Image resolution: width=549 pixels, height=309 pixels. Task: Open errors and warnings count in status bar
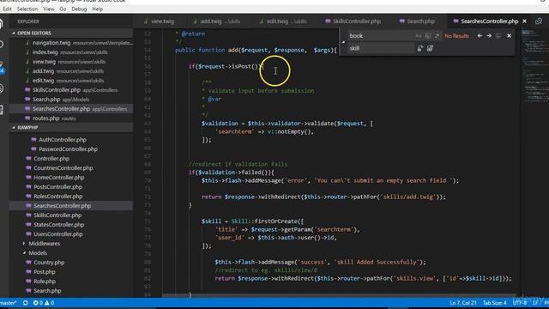pyautogui.click(x=44, y=303)
